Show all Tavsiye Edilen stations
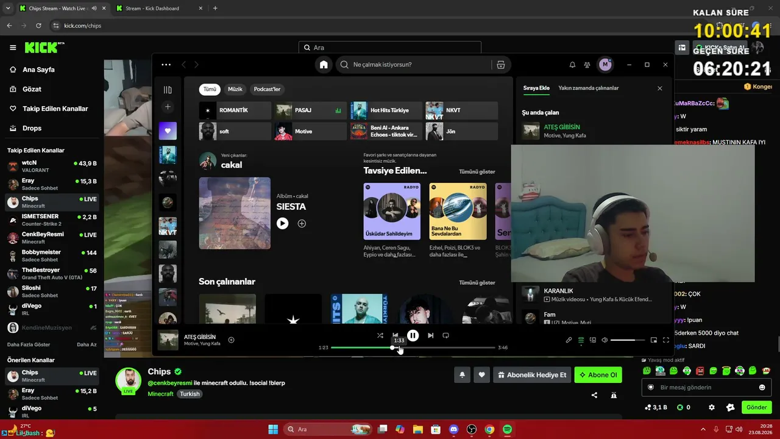Image resolution: width=780 pixels, height=439 pixels. click(x=477, y=172)
